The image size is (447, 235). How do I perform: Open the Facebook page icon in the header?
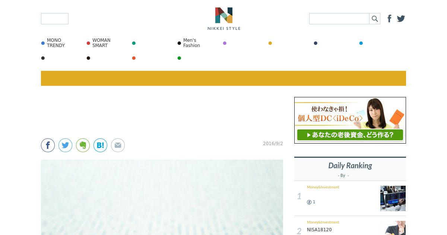click(x=389, y=19)
